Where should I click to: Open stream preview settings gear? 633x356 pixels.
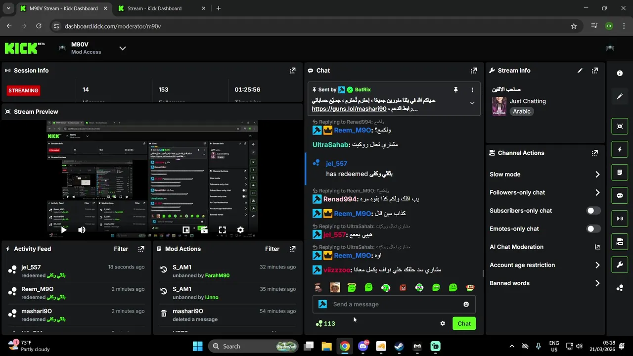[x=240, y=230]
